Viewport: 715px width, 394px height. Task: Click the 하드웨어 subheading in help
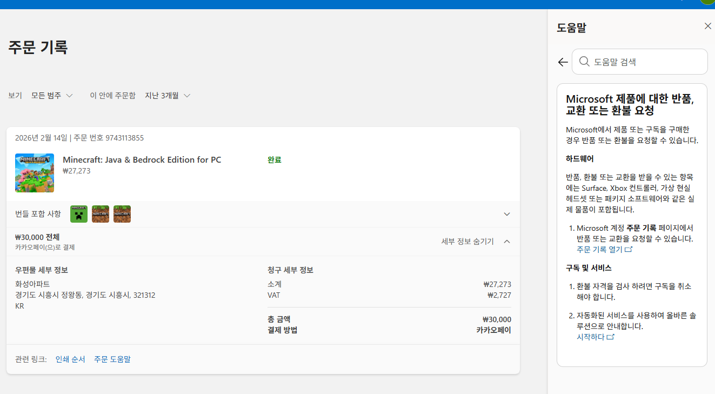pyautogui.click(x=580, y=159)
